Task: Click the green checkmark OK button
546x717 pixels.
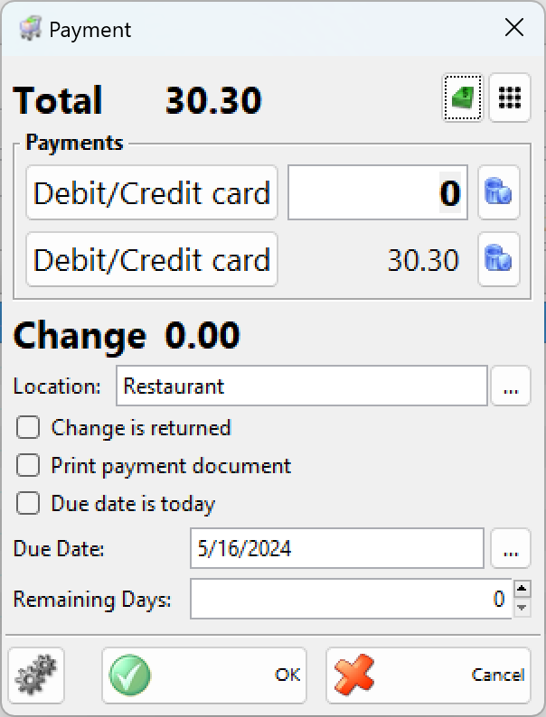Action: (x=204, y=675)
